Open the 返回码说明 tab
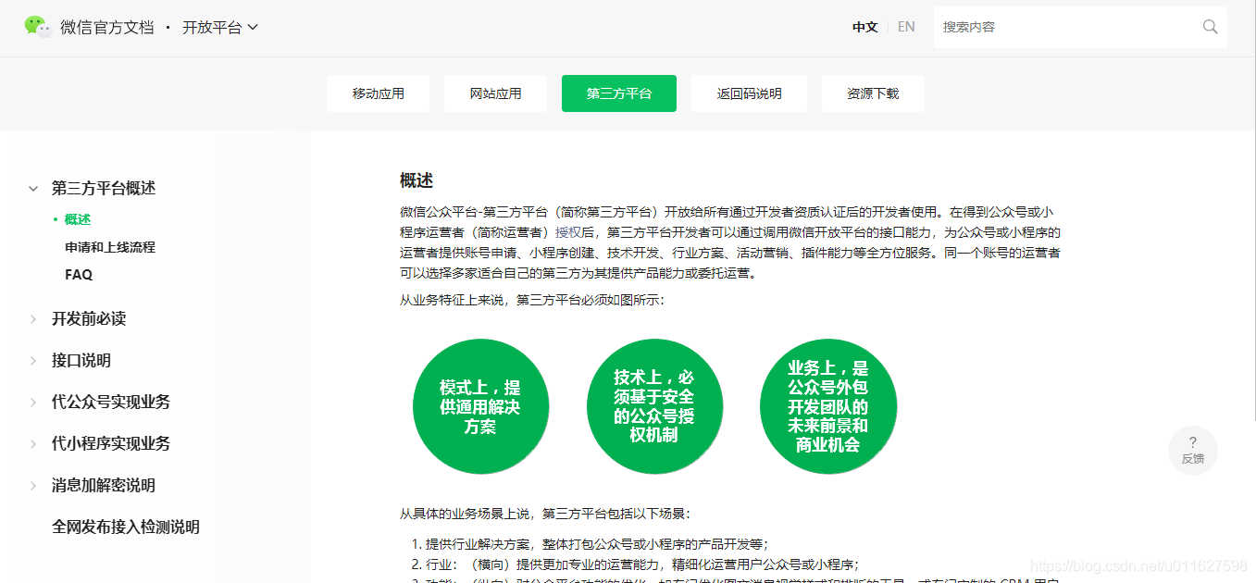 coord(749,93)
